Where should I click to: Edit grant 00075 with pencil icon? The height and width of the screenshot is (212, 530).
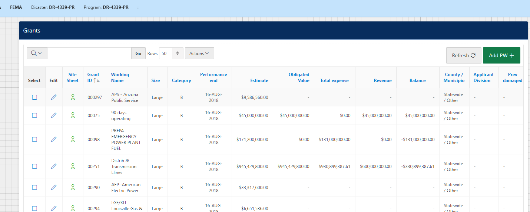[x=54, y=115]
